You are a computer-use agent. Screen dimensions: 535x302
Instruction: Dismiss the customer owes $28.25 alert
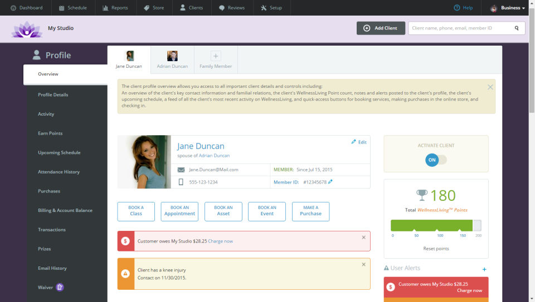[x=364, y=237]
